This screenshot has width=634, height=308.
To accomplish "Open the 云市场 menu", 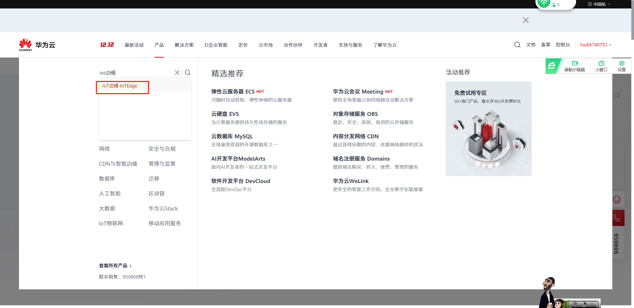I will 266,45.
